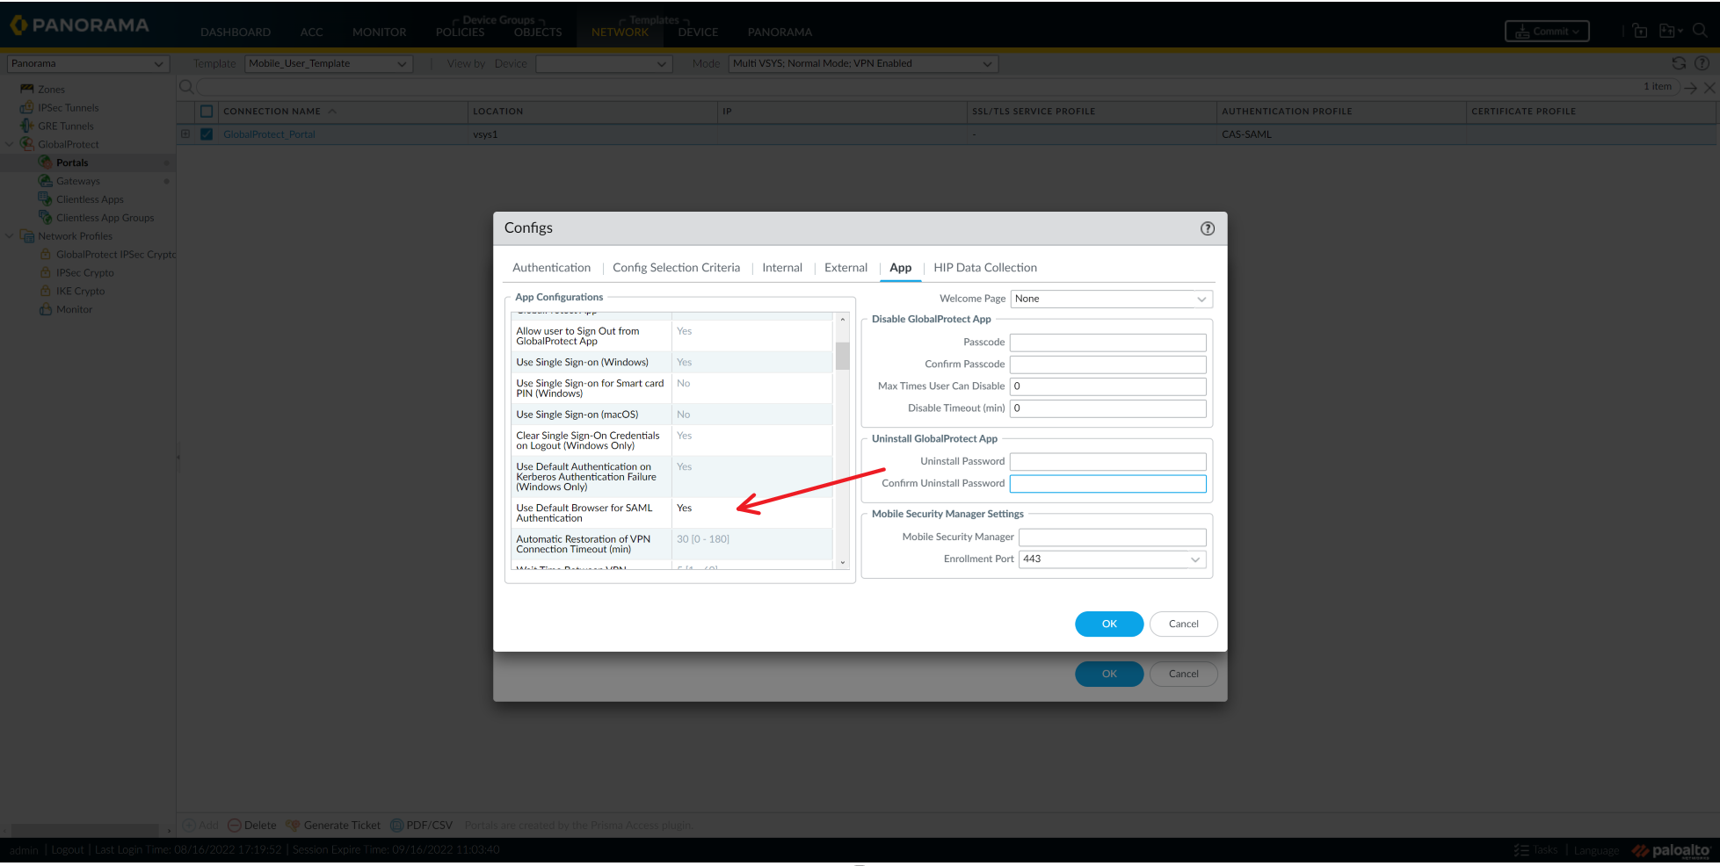Screen dimensions: 1720x866
Task: Switch to the Authentication tab
Action: [552, 268]
